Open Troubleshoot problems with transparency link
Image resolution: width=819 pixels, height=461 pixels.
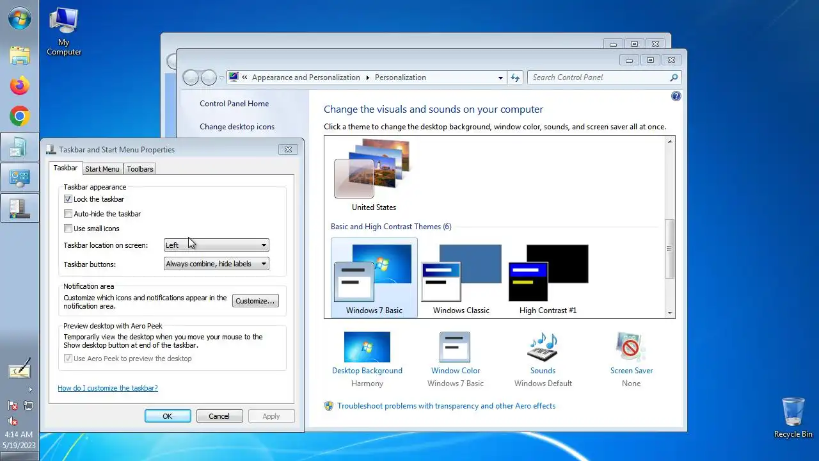[446, 406]
